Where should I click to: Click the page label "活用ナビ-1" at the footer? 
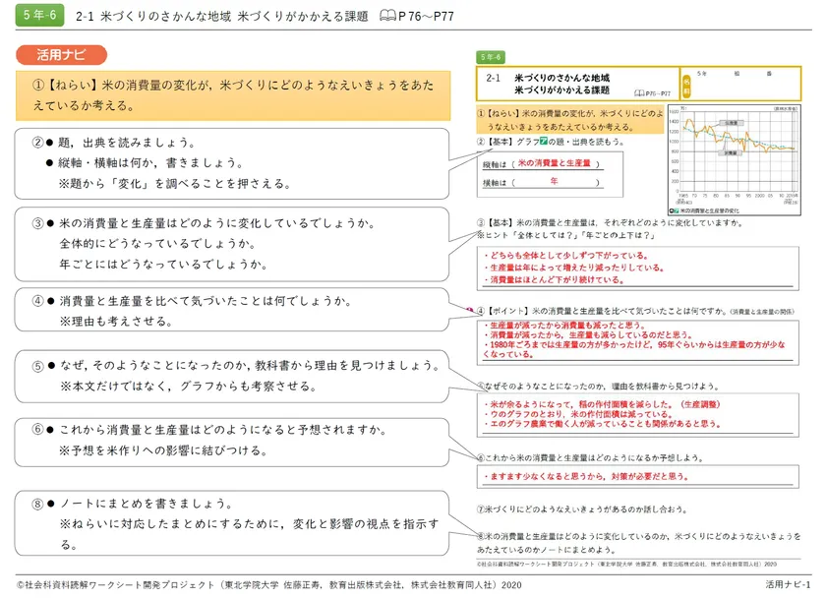788,584
